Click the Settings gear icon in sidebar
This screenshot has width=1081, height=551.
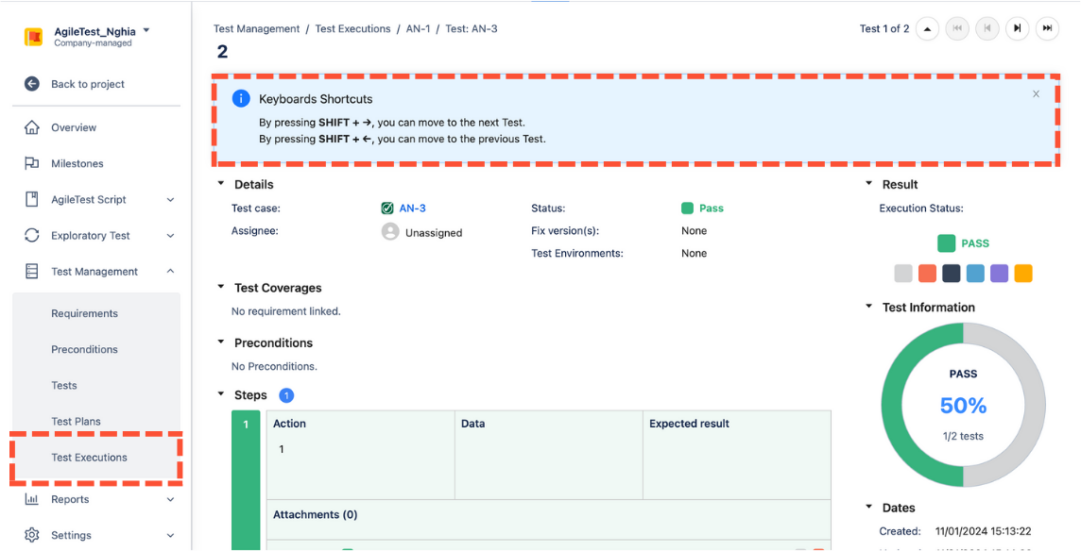[32, 535]
